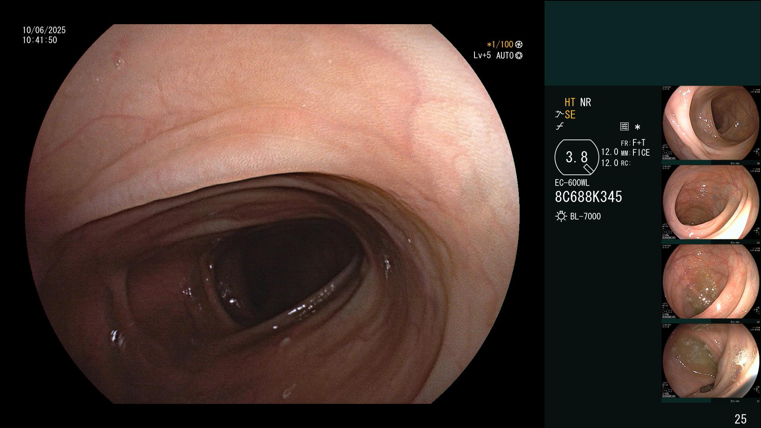
Task: Click the serial number 8C688K345
Action: pyautogui.click(x=589, y=197)
